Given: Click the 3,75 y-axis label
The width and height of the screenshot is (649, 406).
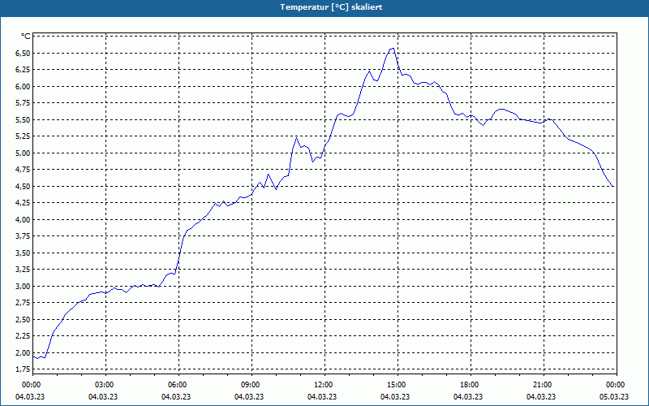Looking at the screenshot, I should click(23, 236).
